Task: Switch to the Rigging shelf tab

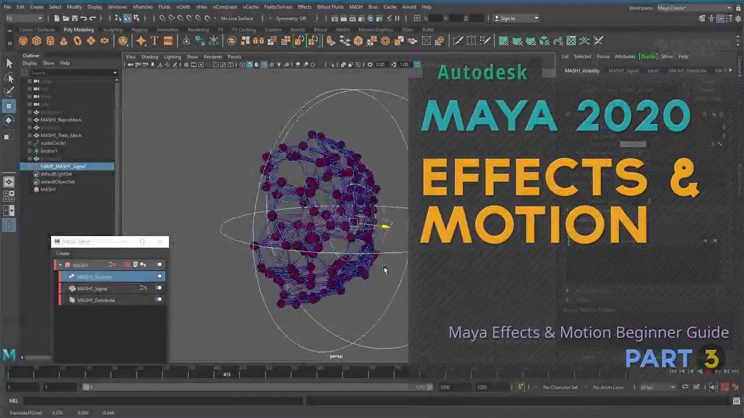Action: click(x=139, y=30)
